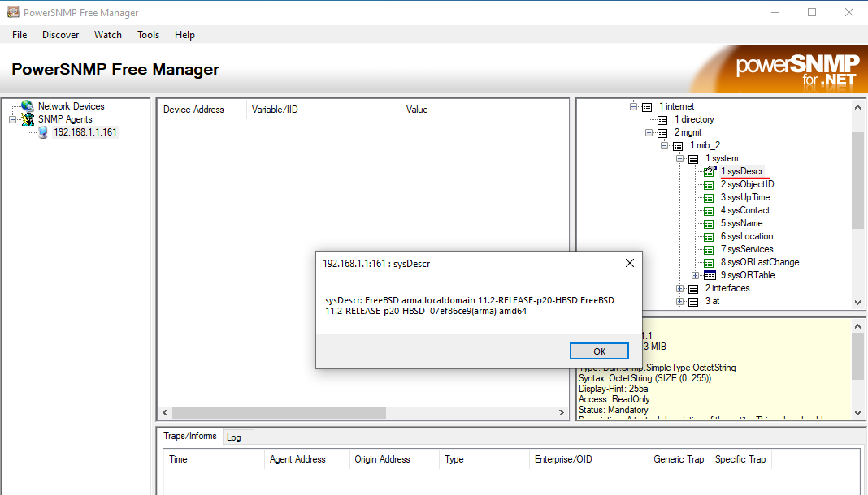Image resolution: width=868 pixels, height=495 pixels.
Task: Click the sysORTable table icon
Action: tap(710, 276)
